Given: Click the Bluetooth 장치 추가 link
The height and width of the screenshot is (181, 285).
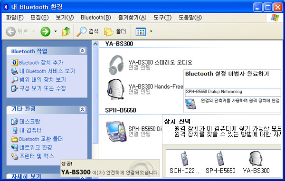Looking at the screenshot, I should (41, 62).
